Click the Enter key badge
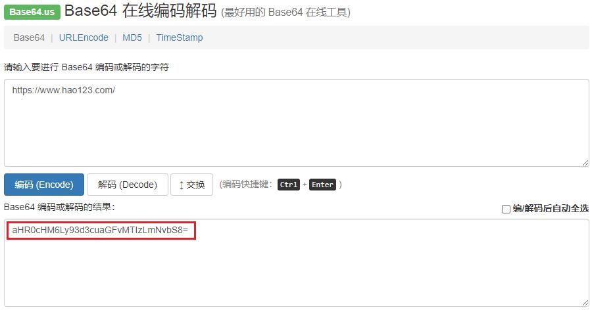This screenshot has width=592, height=310. (x=322, y=185)
